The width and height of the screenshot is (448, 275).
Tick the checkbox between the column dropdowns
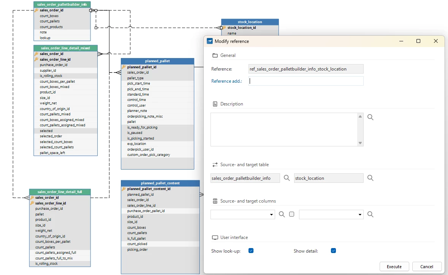[291, 214]
